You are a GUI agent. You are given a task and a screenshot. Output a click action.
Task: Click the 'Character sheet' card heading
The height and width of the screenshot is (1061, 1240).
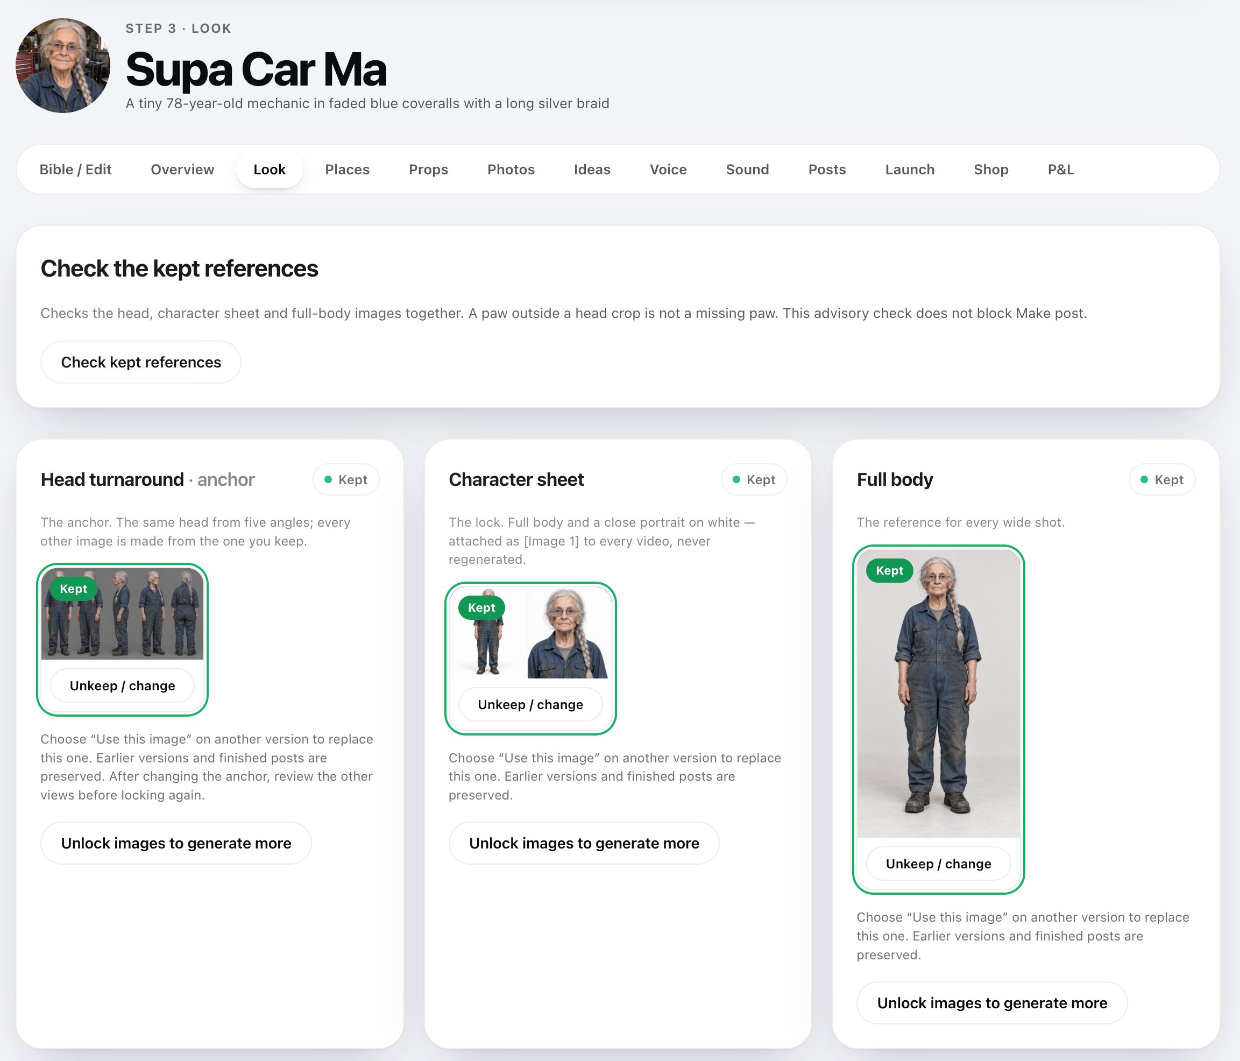[x=516, y=479]
